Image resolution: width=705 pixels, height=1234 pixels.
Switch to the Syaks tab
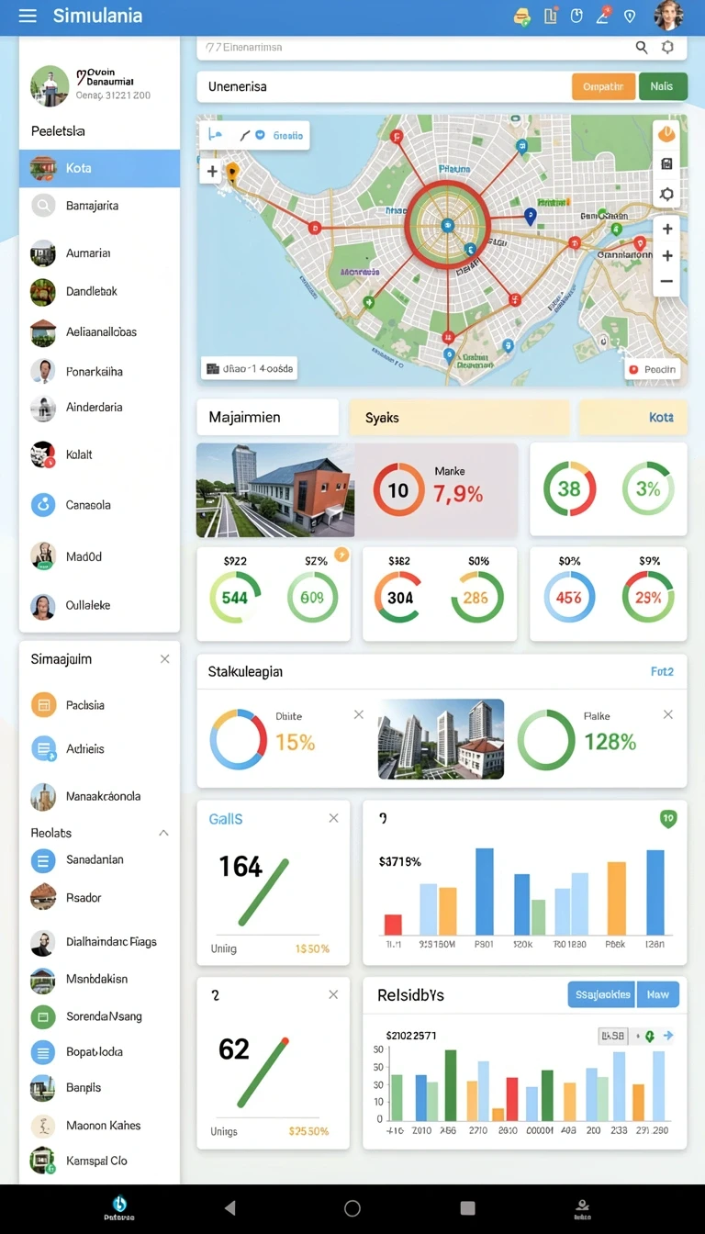point(460,418)
